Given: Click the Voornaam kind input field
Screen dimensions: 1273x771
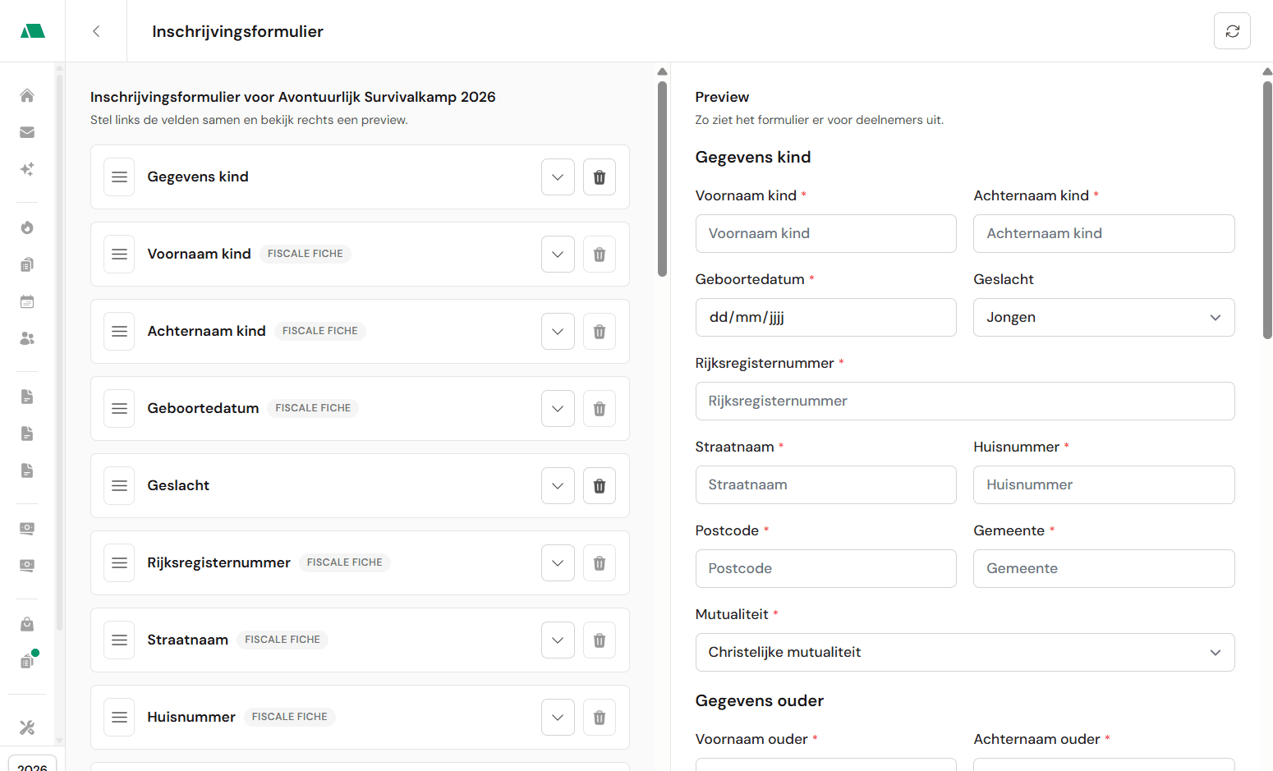Looking at the screenshot, I should point(825,234).
